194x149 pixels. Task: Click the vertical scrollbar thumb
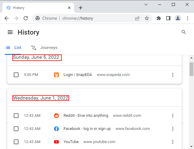coord(191,69)
